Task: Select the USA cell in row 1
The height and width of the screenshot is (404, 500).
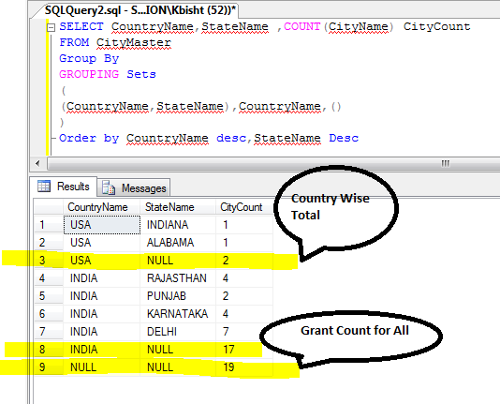Action: coord(102,225)
